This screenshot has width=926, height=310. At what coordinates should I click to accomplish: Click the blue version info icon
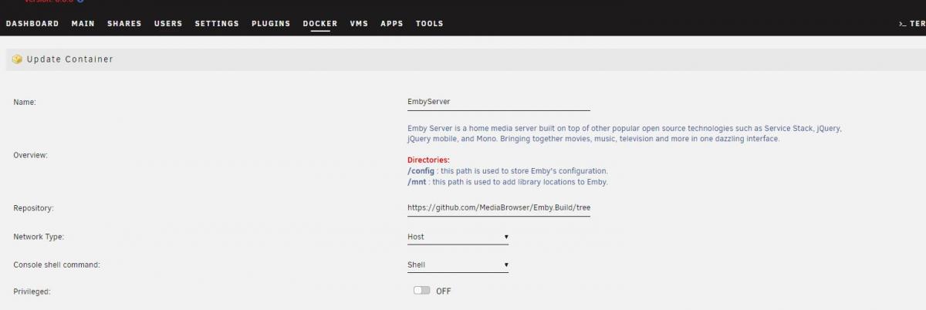point(80,2)
